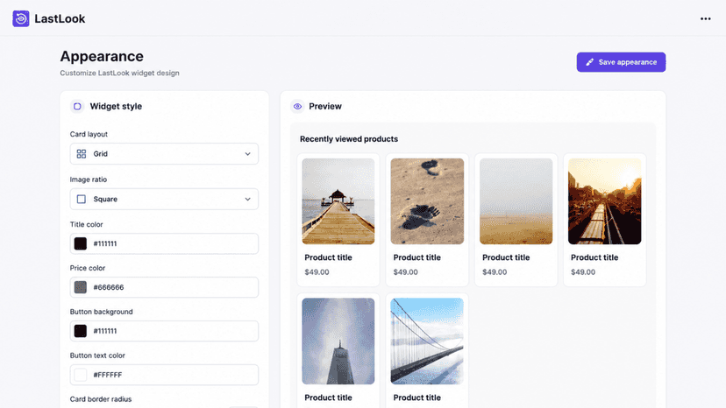Click the 'Recently viewed products' heading
The width and height of the screenshot is (726, 408).
point(349,139)
